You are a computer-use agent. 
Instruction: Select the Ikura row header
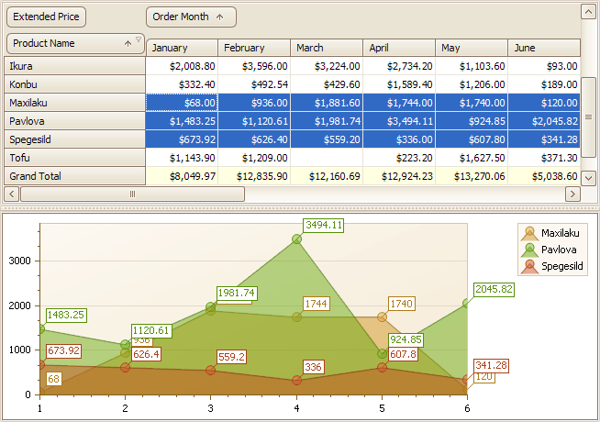[75, 66]
